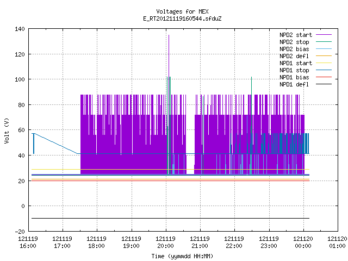This screenshot has width=348, height=261.
Task: Click the 121119 18:00 time tick label
Action: pyautogui.click(x=97, y=243)
